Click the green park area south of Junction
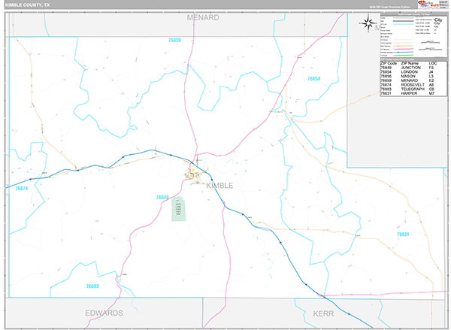The height and width of the screenshot is (330, 451). coord(177,210)
